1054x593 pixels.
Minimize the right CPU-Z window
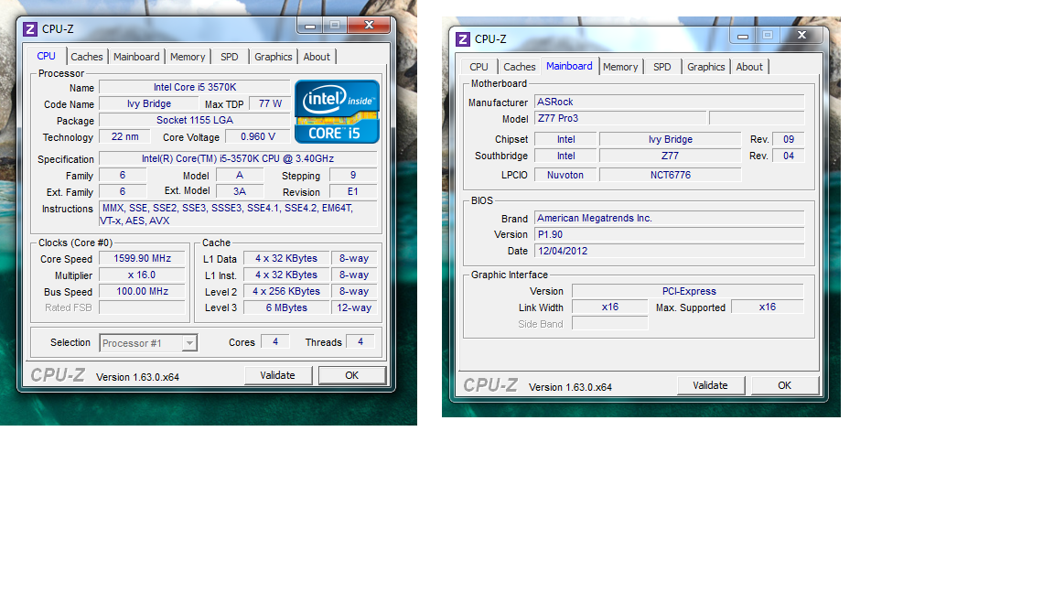coord(743,37)
